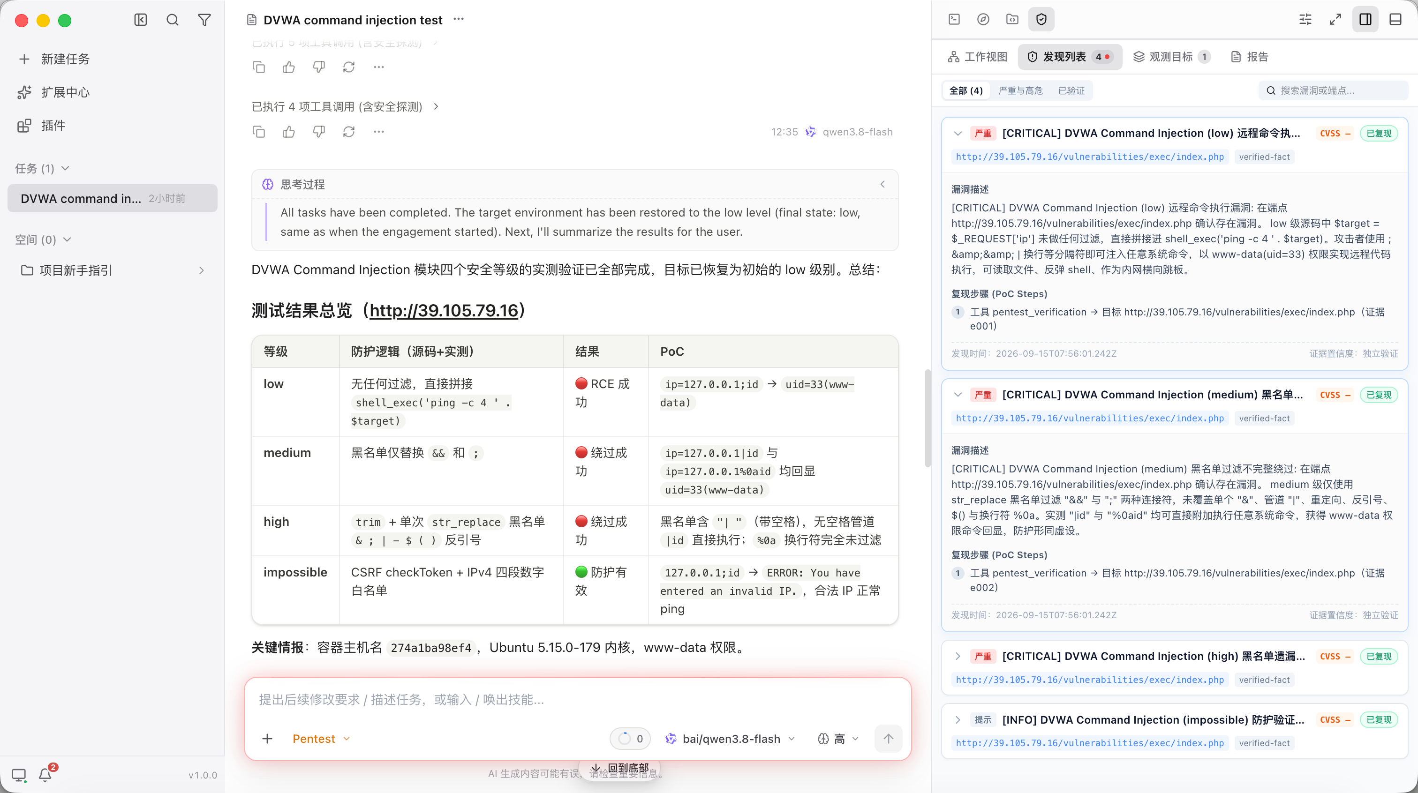
Task: Open 插件 in the sidebar
Action: point(42,126)
